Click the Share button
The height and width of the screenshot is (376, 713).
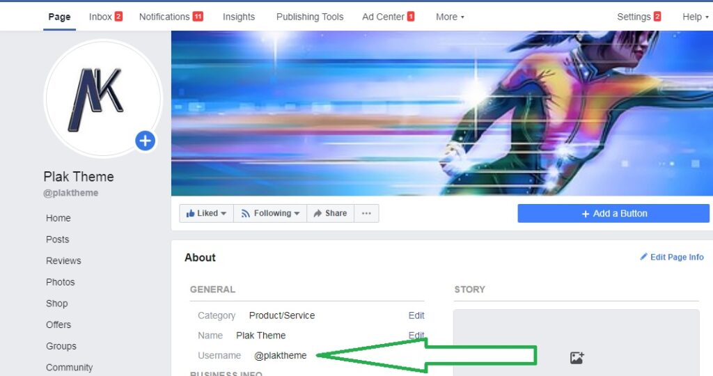[x=330, y=213]
